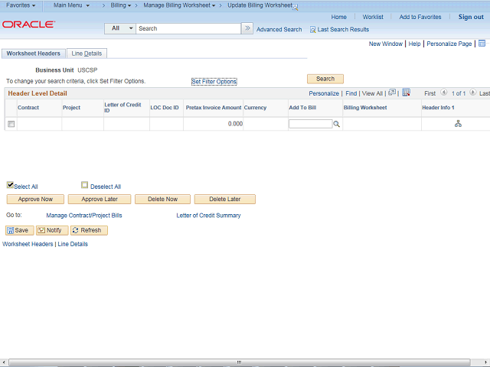The image size is (490, 367).
Task: Click the horizontal scrollbar thumb
Action: tap(239, 362)
